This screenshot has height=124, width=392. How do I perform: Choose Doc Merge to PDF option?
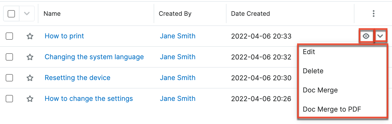(332, 109)
